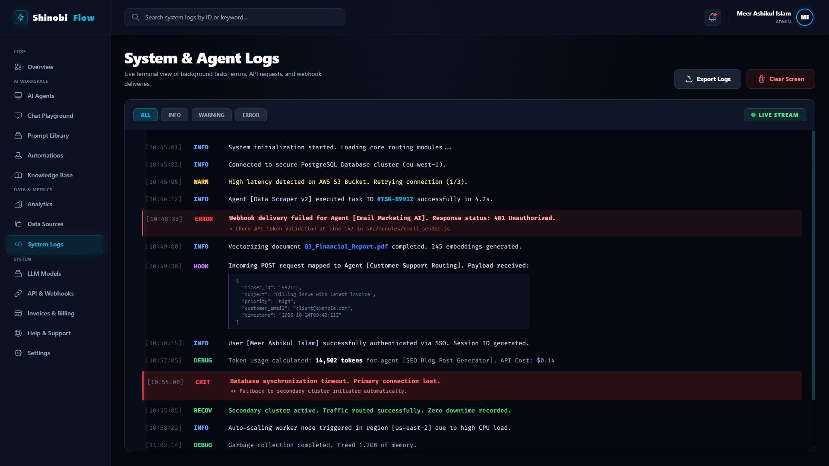This screenshot has width=829, height=466.
Task: Filter logs by INFO
Action: click(174, 115)
